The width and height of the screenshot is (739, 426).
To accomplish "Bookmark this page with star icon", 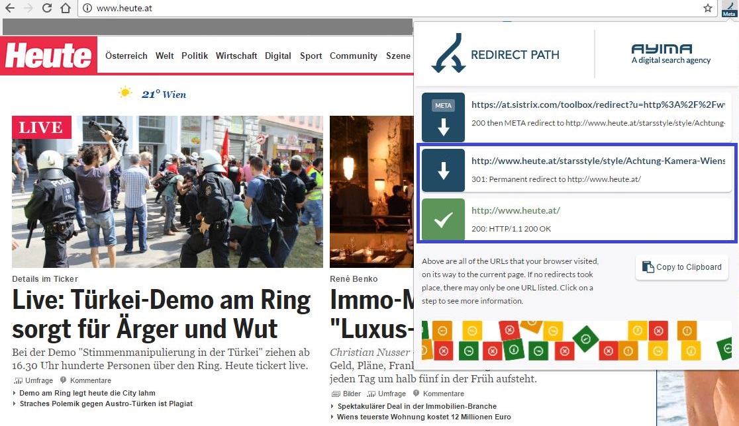I will pos(707,8).
